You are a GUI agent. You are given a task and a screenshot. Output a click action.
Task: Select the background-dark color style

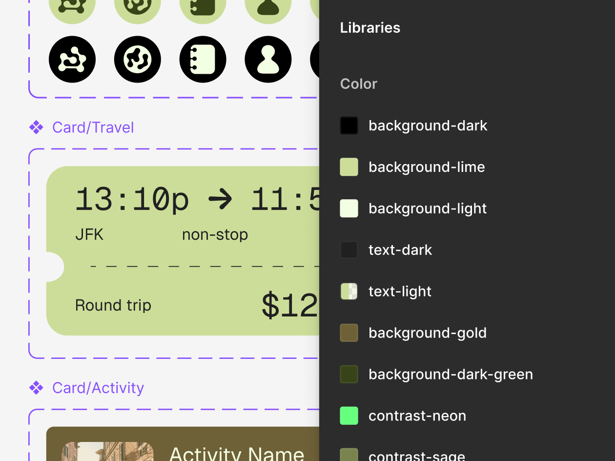click(x=428, y=125)
